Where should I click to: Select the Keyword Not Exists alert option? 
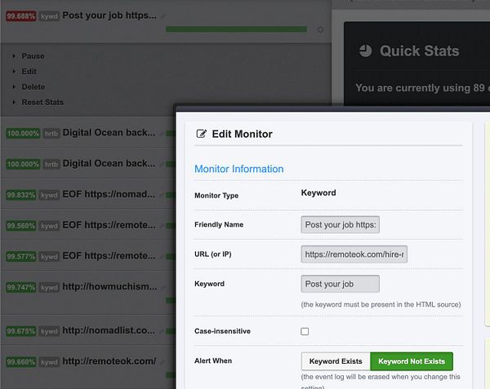(x=412, y=361)
